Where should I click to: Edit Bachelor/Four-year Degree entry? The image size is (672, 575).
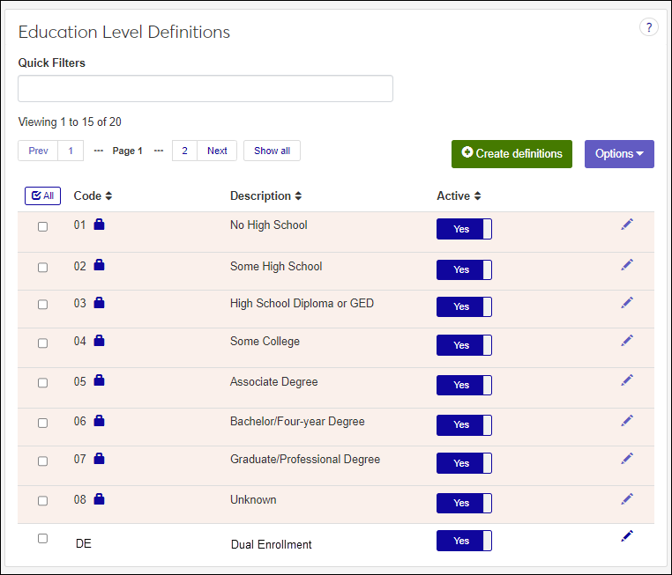tap(627, 420)
